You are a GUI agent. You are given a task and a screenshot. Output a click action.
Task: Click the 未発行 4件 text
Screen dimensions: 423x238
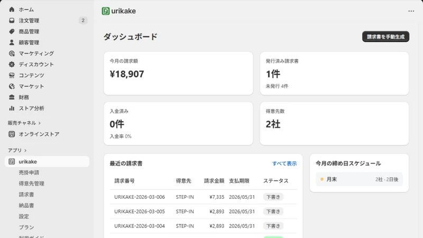pyautogui.click(x=277, y=86)
